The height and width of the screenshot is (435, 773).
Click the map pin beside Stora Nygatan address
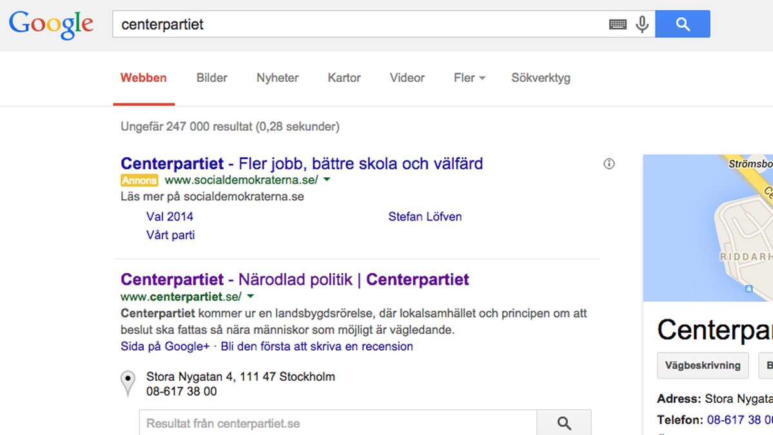[128, 383]
